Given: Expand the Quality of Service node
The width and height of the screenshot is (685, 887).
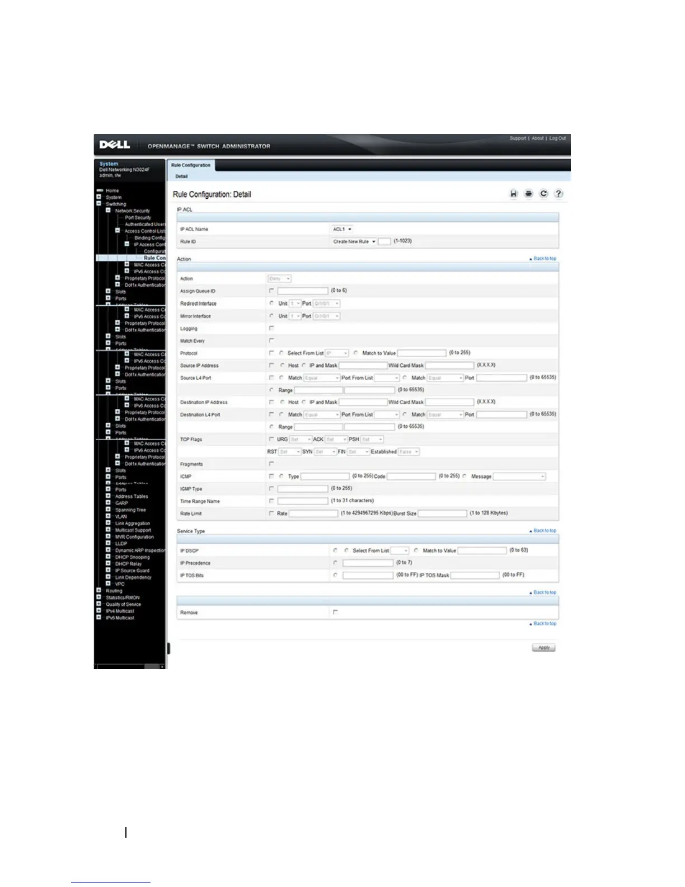Looking at the screenshot, I should [99, 604].
